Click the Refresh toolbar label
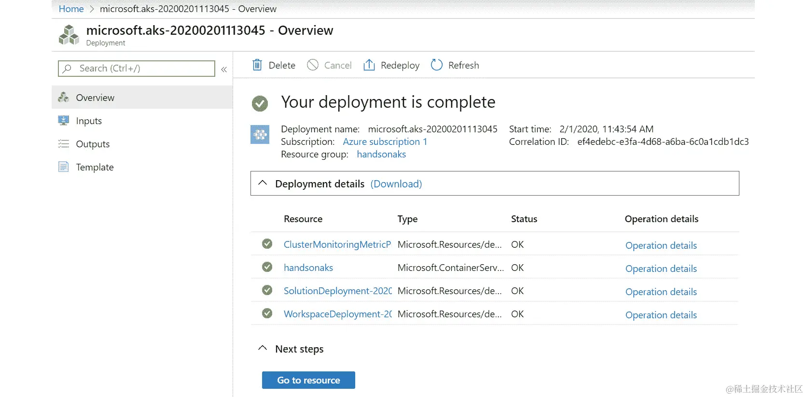The height and width of the screenshot is (397, 806). click(464, 65)
